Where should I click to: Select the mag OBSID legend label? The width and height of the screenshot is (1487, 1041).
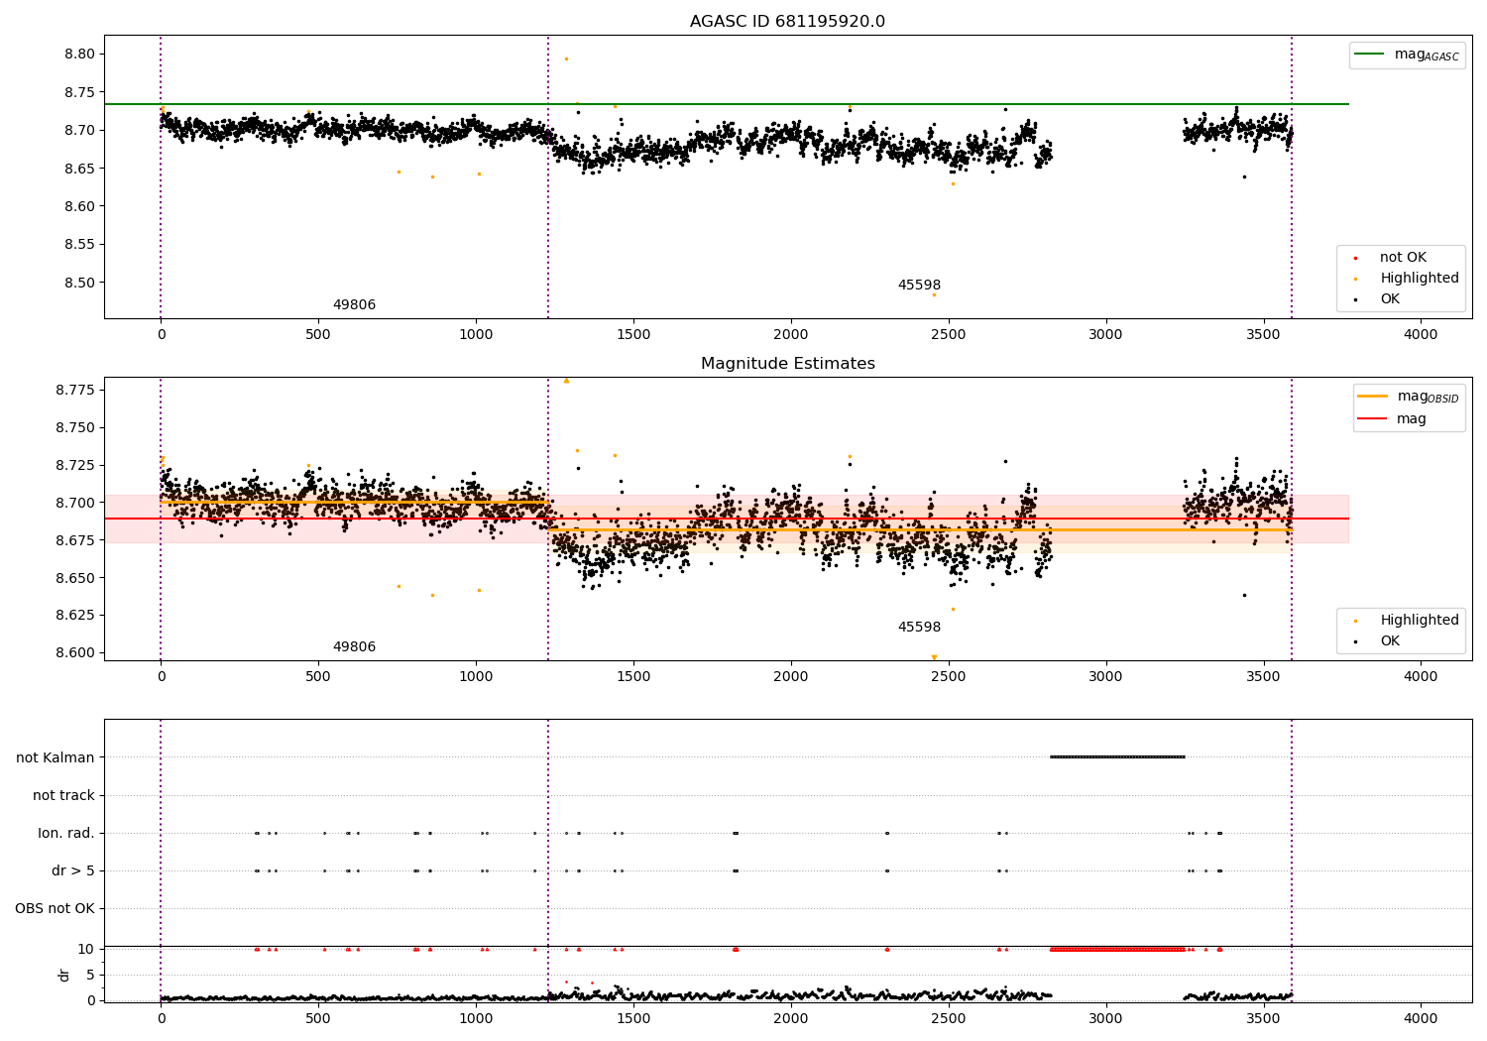tap(1429, 397)
